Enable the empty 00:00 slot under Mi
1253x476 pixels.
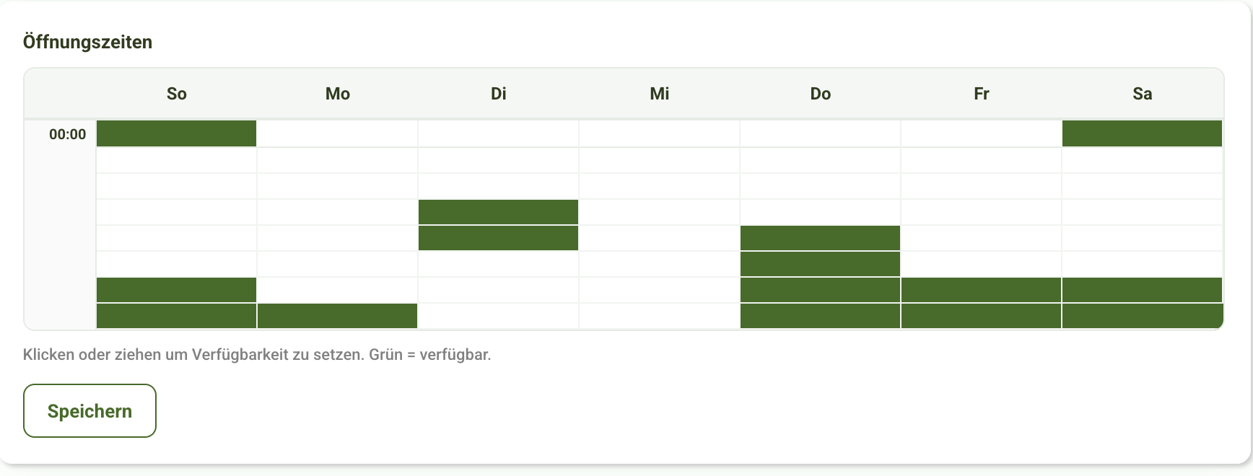pyautogui.click(x=659, y=133)
